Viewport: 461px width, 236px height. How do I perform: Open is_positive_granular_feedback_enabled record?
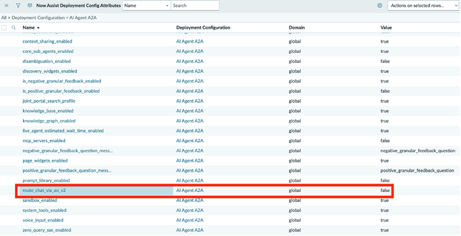(x=61, y=91)
